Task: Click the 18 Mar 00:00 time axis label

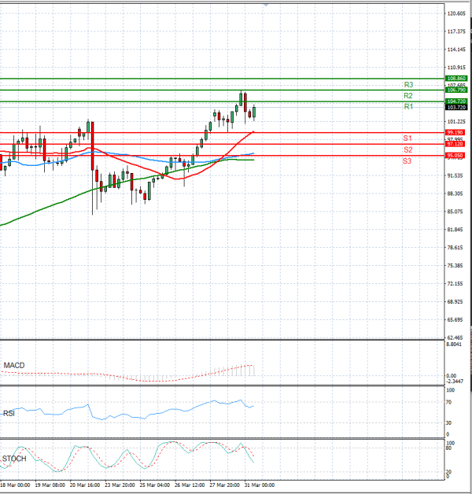Action: pyautogui.click(x=15, y=486)
